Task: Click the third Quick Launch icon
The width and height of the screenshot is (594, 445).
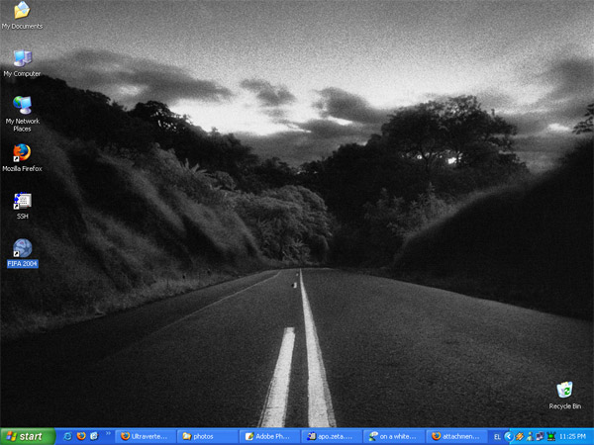Action: tap(94, 435)
